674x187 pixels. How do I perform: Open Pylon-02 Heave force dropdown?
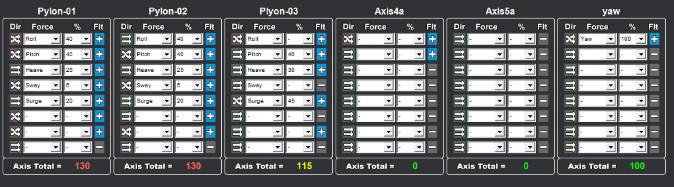click(x=166, y=70)
